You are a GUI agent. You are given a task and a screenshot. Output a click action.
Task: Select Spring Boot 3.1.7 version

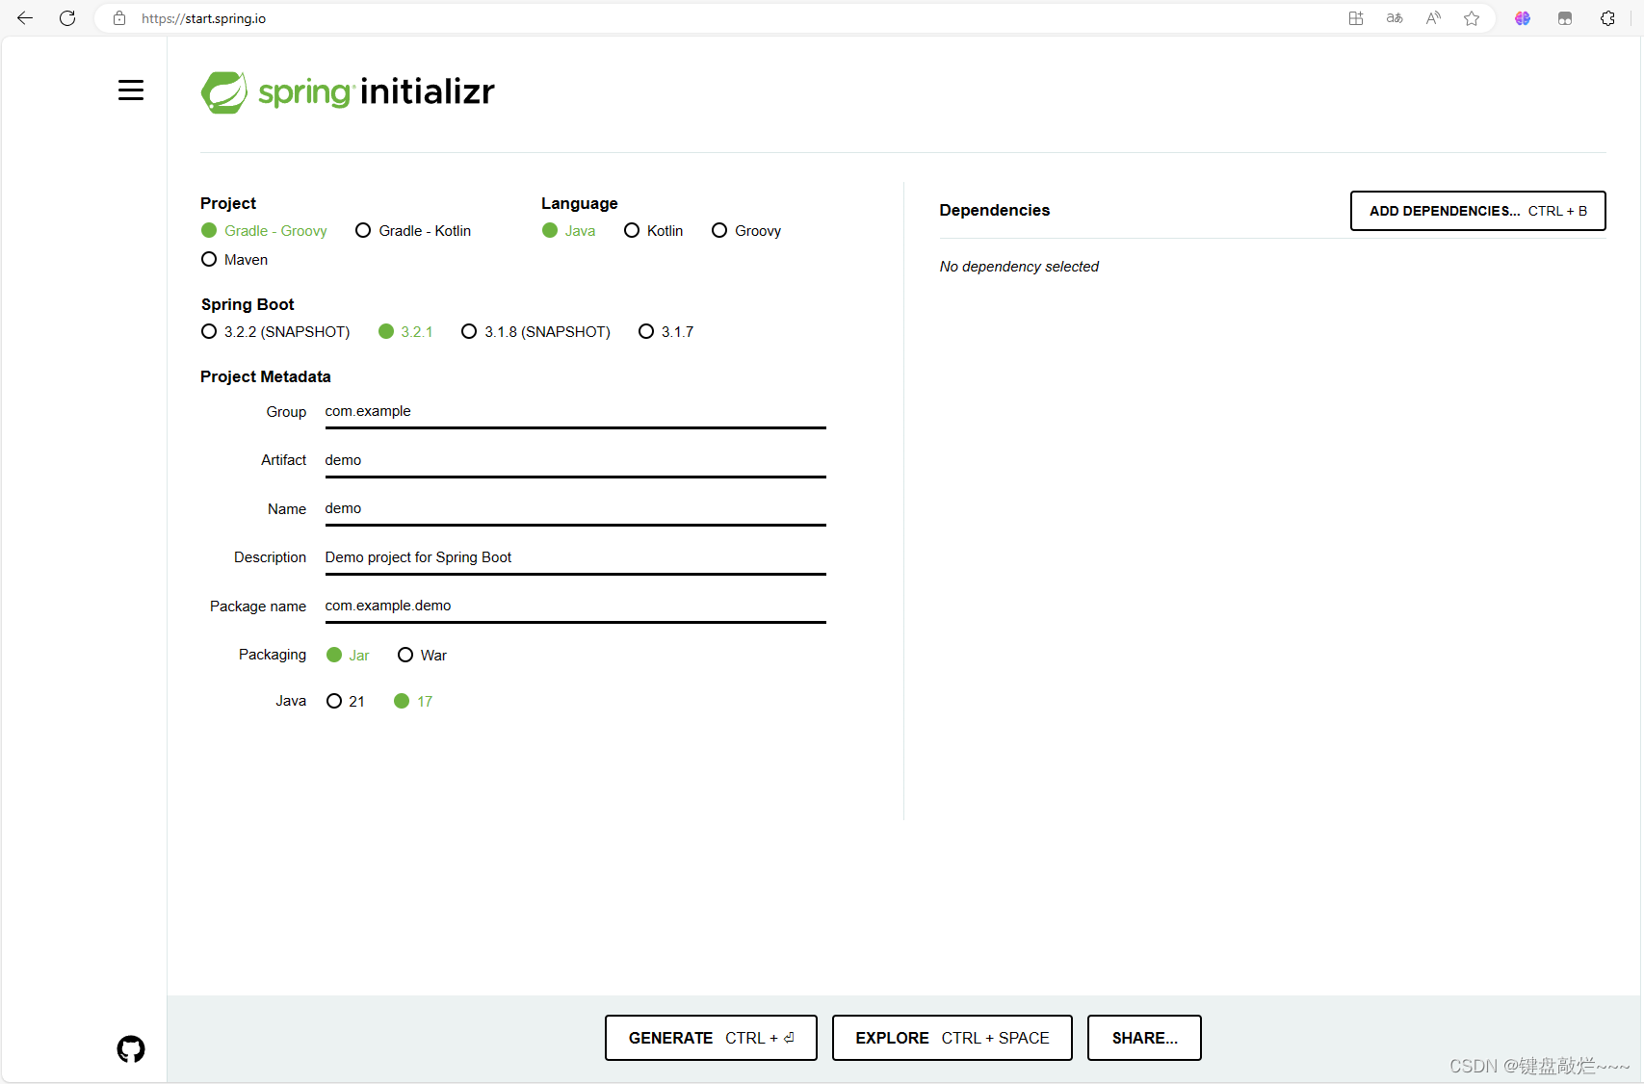coord(665,332)
